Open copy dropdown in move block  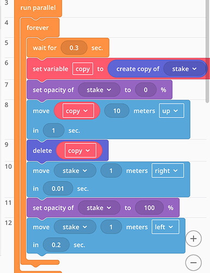77,111
